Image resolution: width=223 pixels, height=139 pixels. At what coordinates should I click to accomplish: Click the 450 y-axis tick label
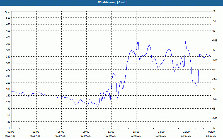8,31
